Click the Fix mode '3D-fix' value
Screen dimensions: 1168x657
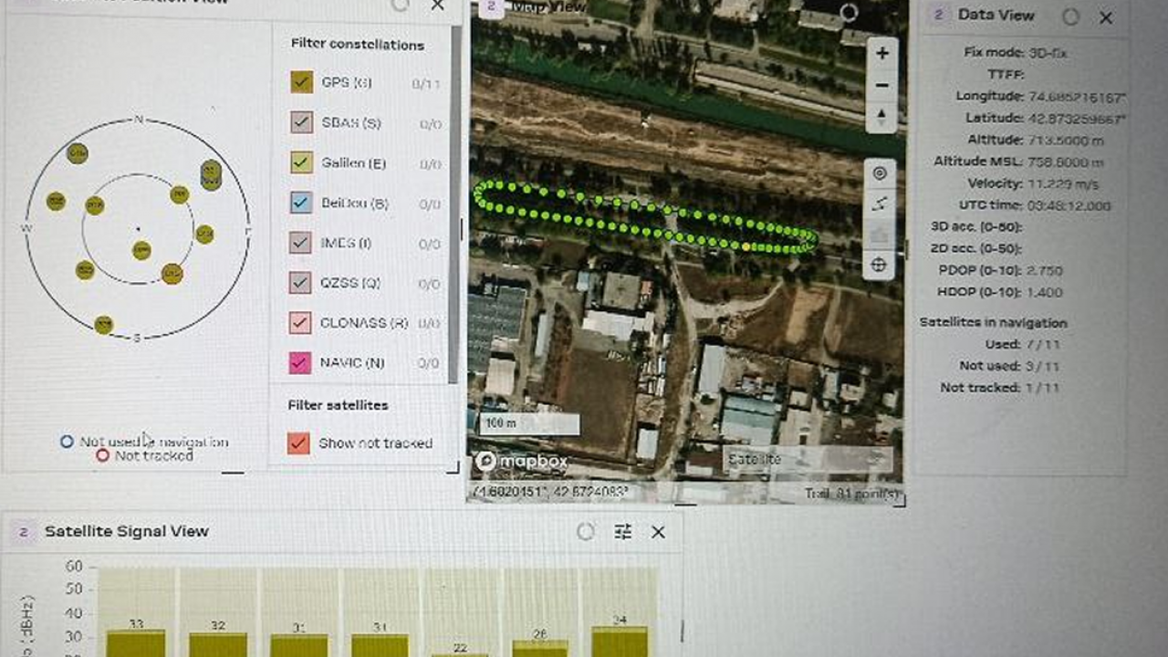(x=1048, y=53)
